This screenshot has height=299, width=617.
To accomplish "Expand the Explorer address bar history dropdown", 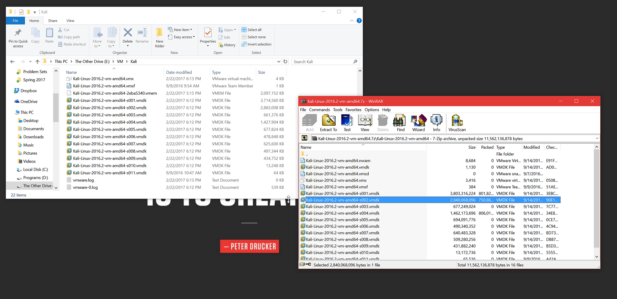I will [279, 61].
